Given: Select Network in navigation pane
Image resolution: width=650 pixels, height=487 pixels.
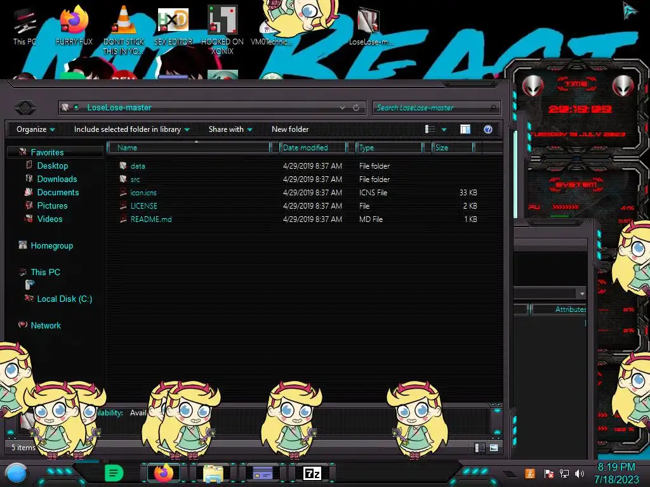Looking at the screenshot, I should (x=46, y=325).
